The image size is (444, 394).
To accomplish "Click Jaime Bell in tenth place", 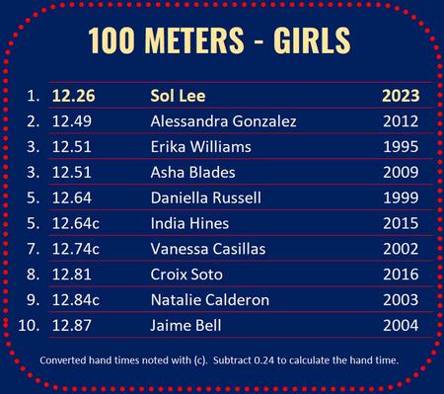I will click(185, 325).
